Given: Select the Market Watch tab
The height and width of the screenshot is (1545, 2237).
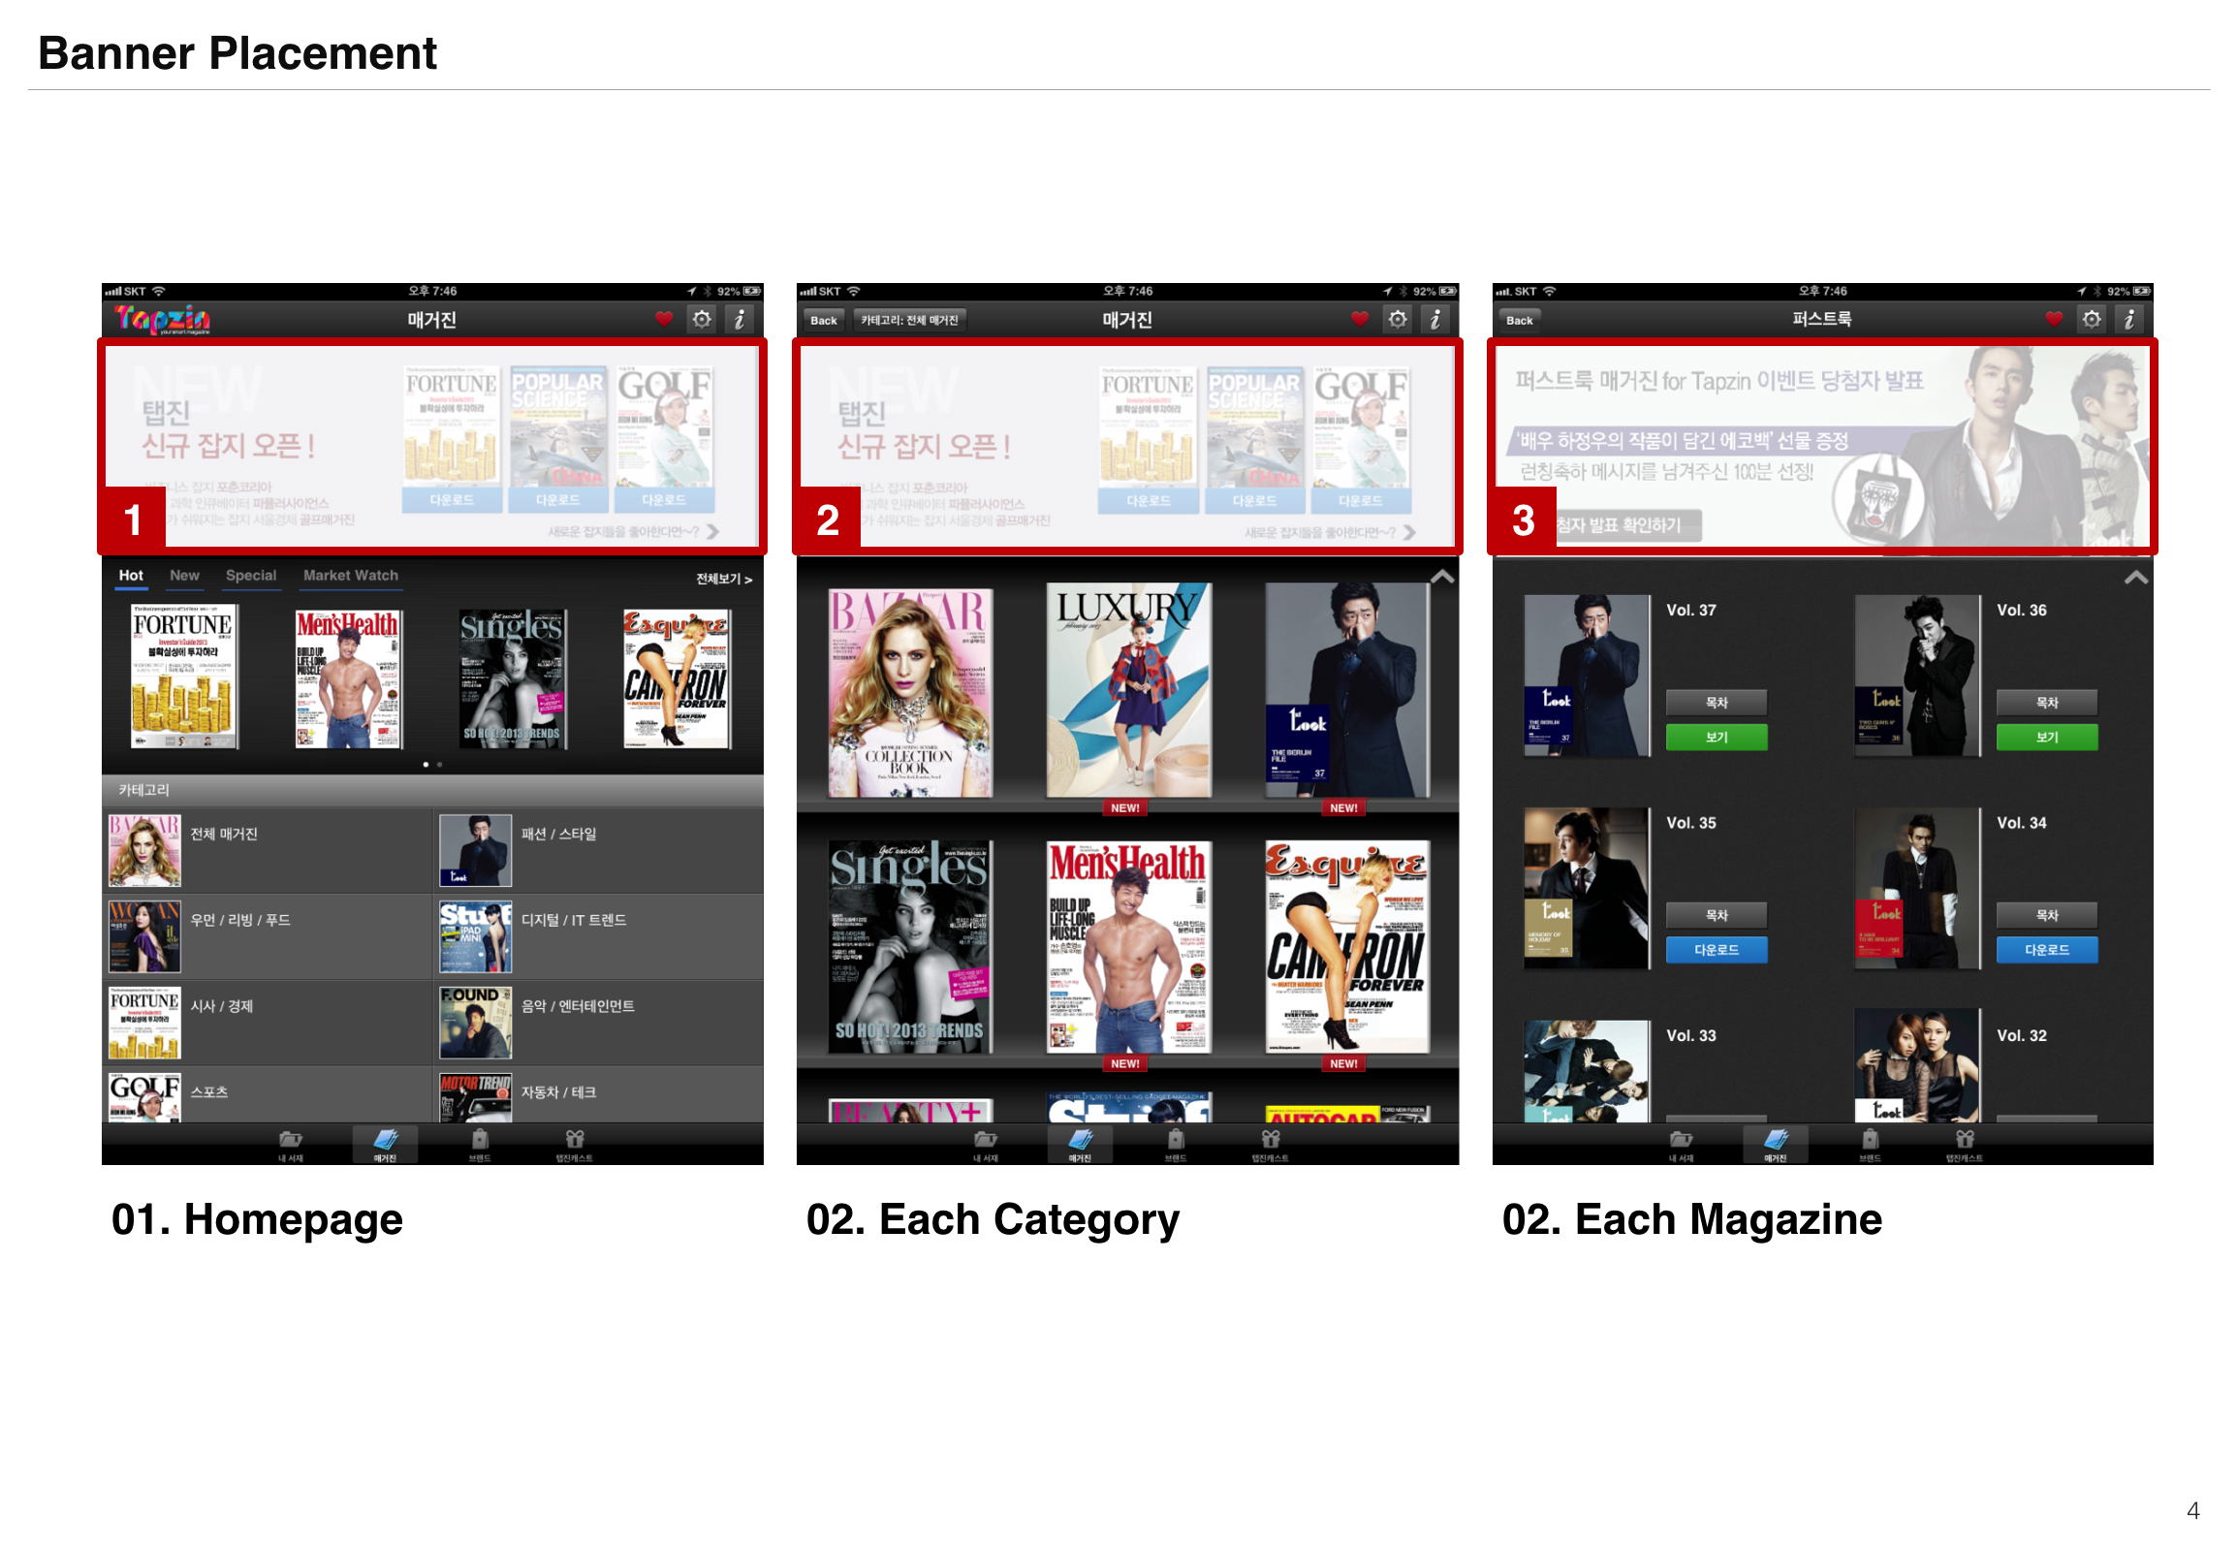Looking at the screenshot, I should point(351,576).
